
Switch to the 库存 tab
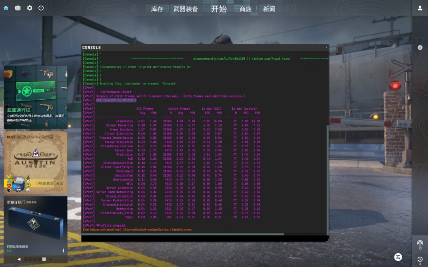coord(157,9)
